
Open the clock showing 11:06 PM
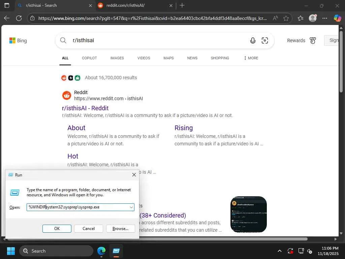click(328, 251)
